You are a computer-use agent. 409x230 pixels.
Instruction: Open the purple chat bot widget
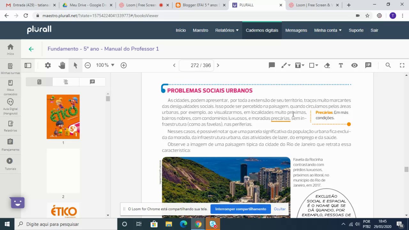pyautogui.click(x=18, y=203)
